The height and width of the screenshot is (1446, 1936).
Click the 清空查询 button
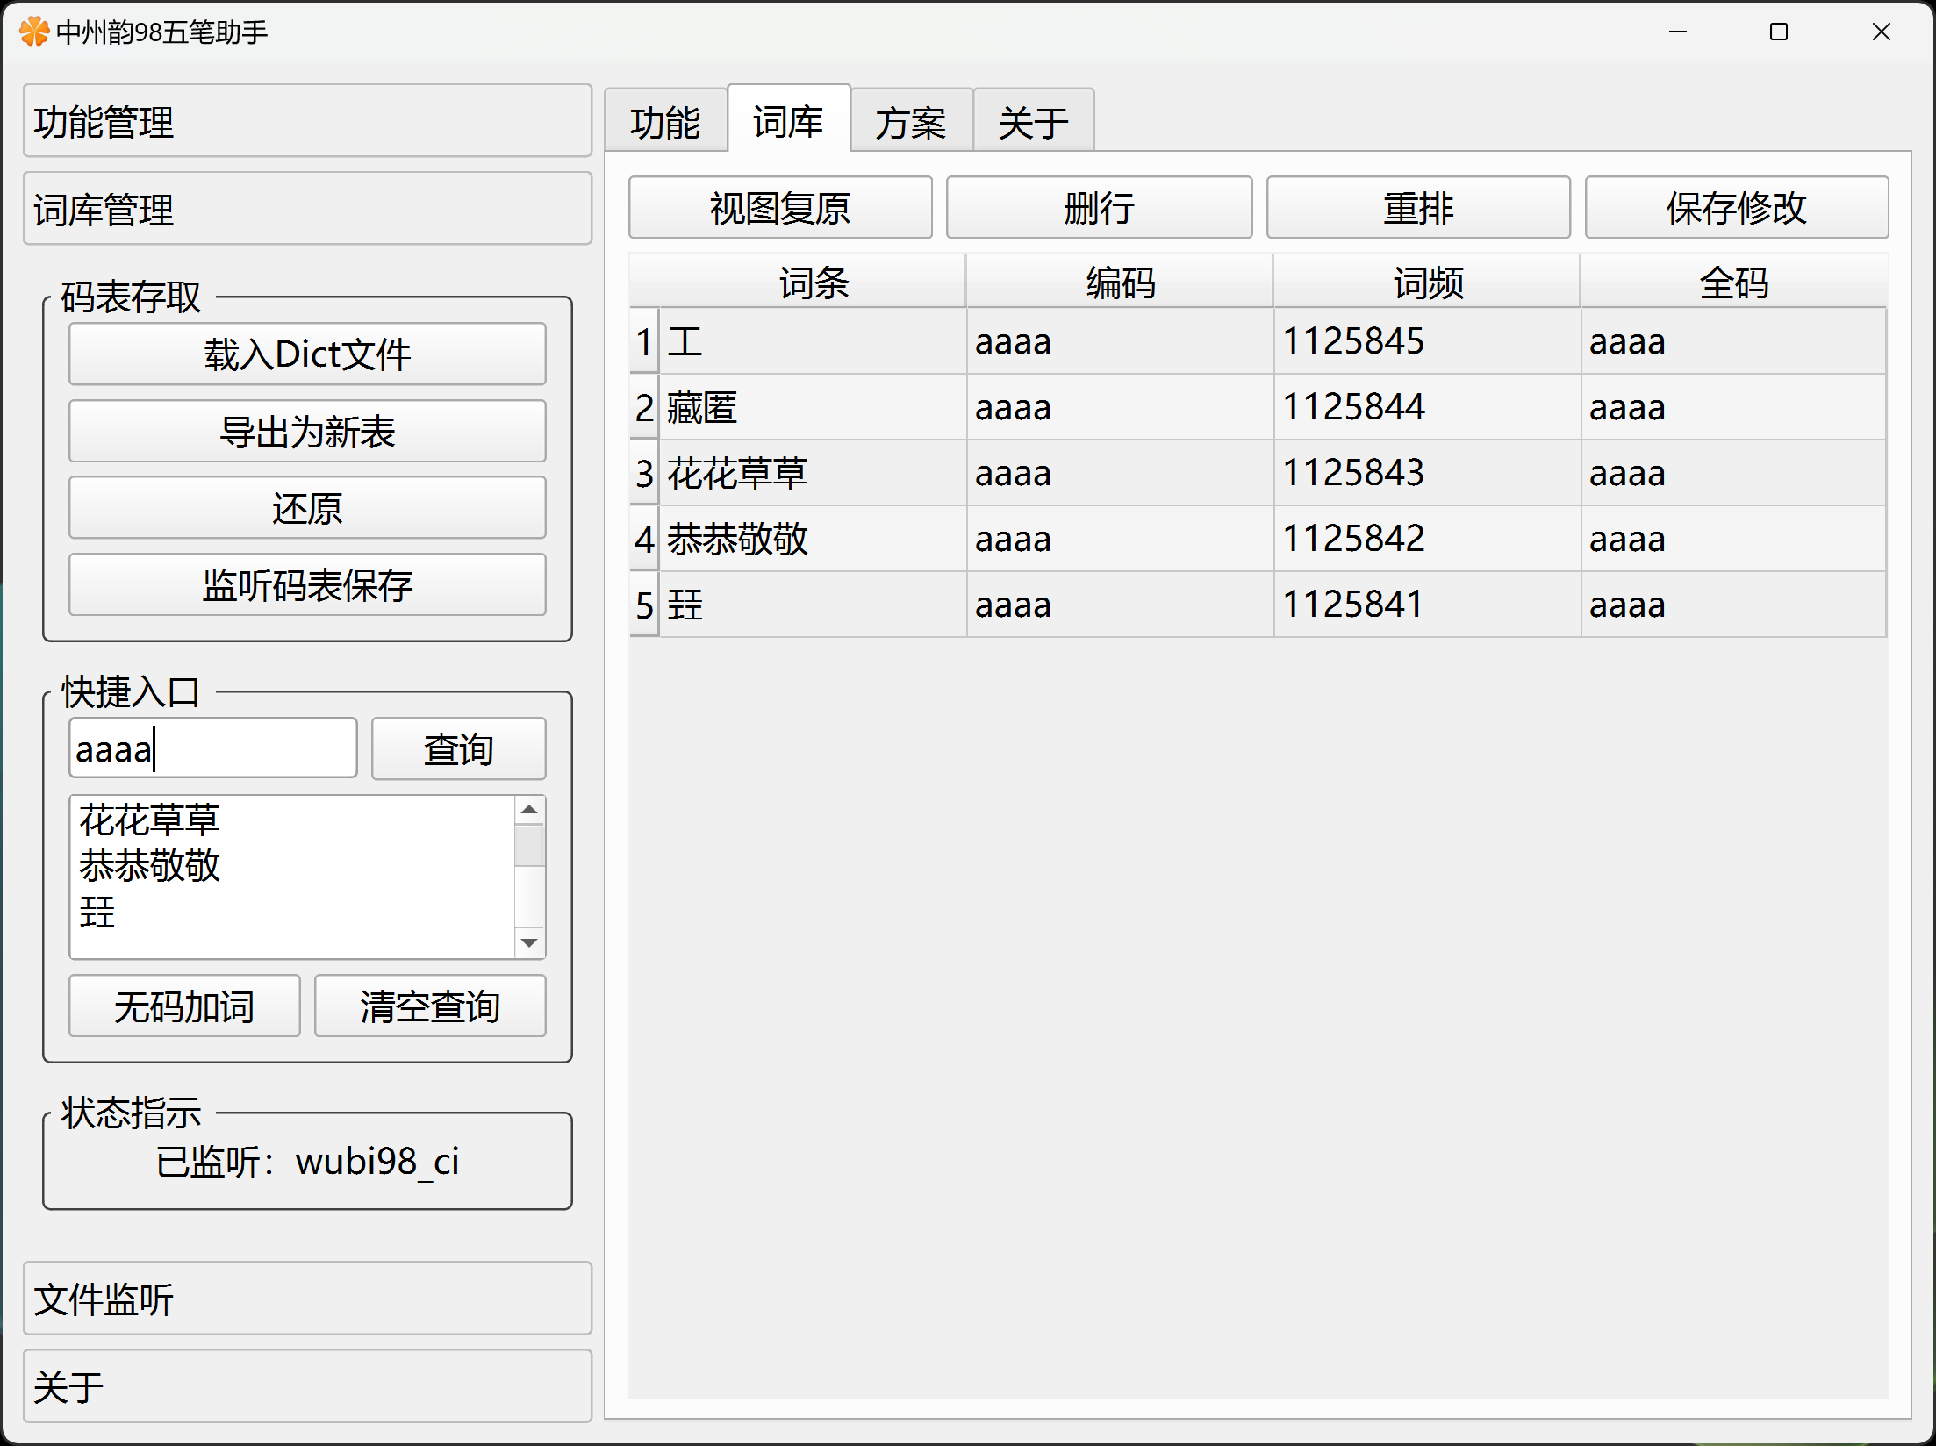click(x=430, y=1006)
